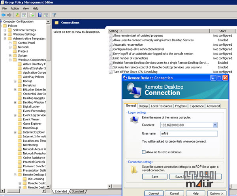Click the Forward arrow toolbar icon

[9, 15]
